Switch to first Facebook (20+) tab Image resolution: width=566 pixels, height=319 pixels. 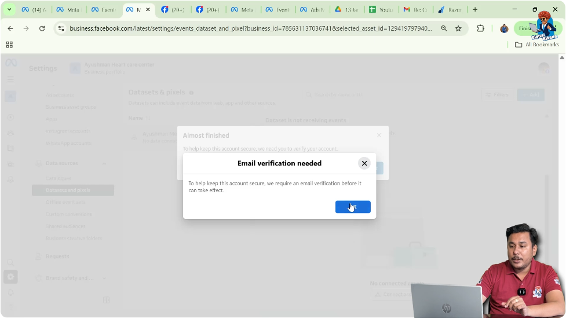[174, 10]
